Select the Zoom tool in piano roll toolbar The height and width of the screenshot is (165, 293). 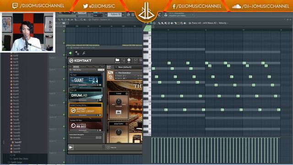pos(181,23)
